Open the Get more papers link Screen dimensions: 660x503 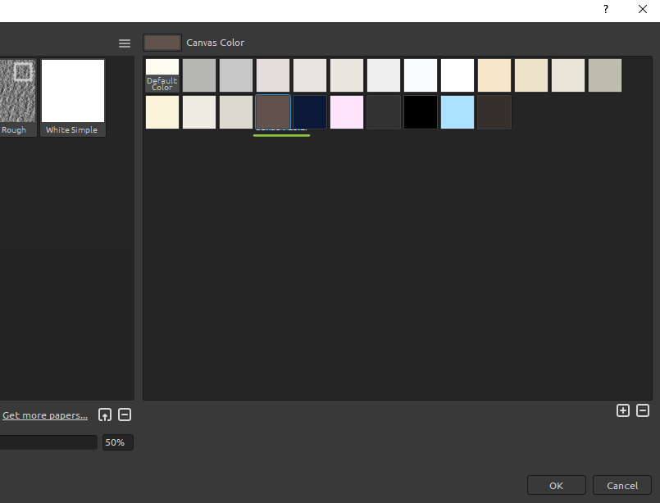pyautogui.click(x=45, y=415)
